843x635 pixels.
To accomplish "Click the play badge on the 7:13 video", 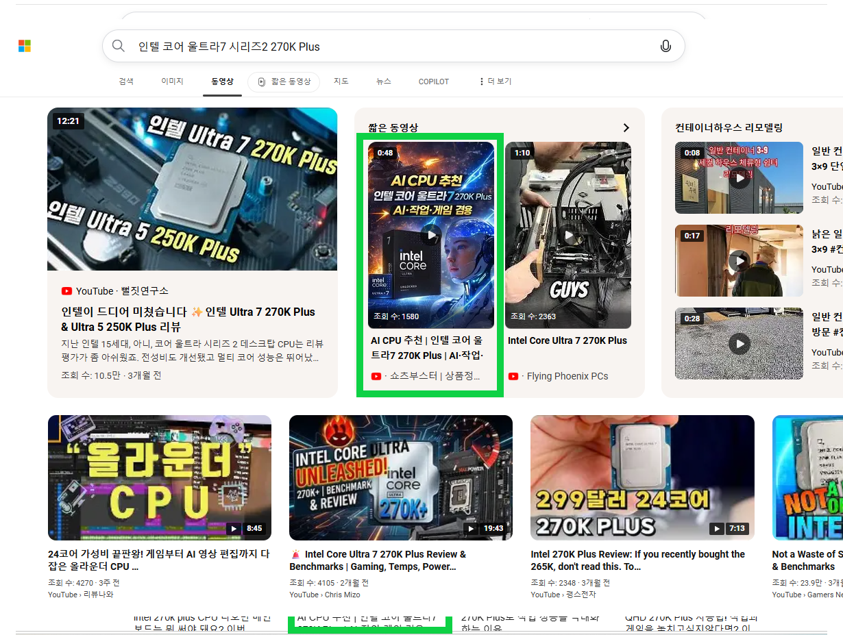I will (717, 529).
